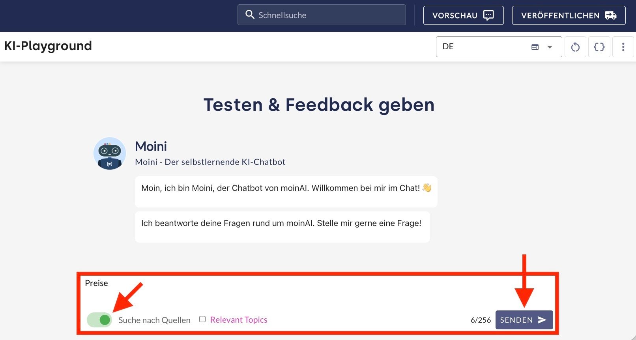Expand the language selector arrow
The width and height of the screenshot is (636, 340).
point(550,47)
